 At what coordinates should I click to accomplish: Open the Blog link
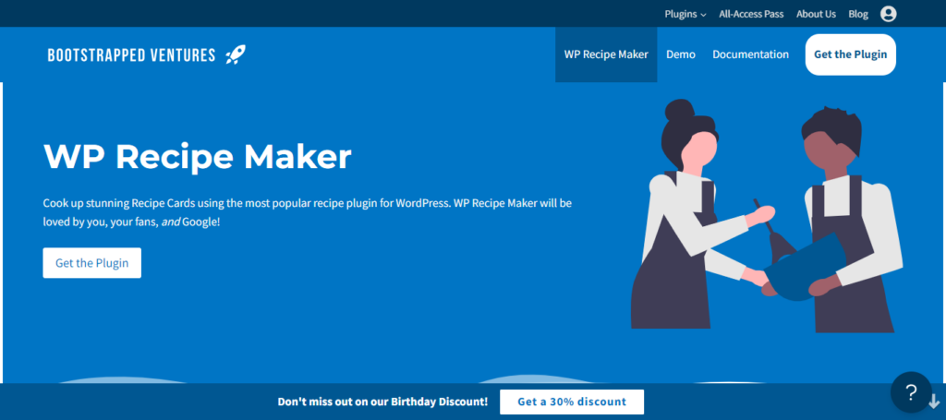coord(858,14)
